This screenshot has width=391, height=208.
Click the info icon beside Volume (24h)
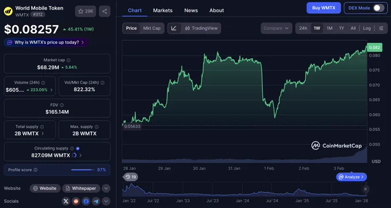(43, 83)
